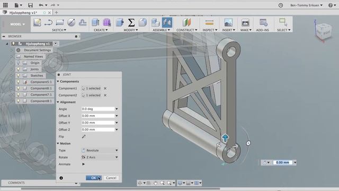
Task: Open the INSPECT menu
Action: coord(210,30)
